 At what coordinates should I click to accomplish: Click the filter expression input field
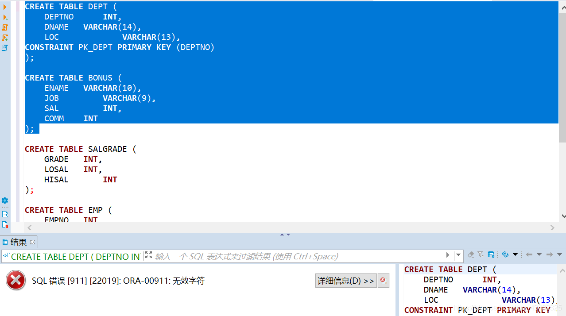pyautogui.click(x=299, y=256)
